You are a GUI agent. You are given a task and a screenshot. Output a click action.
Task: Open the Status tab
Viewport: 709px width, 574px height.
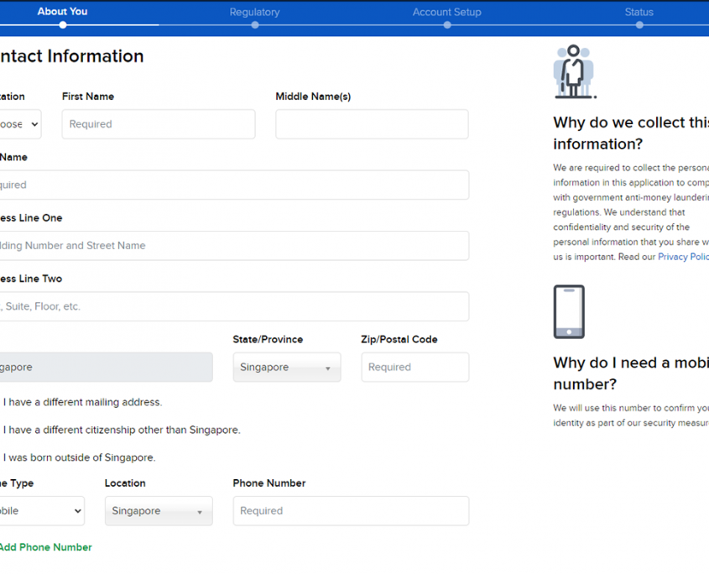pyautogui.click(x=639, y=13)
